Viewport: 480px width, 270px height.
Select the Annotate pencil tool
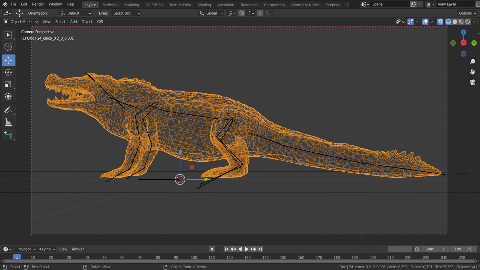[8, 110]
